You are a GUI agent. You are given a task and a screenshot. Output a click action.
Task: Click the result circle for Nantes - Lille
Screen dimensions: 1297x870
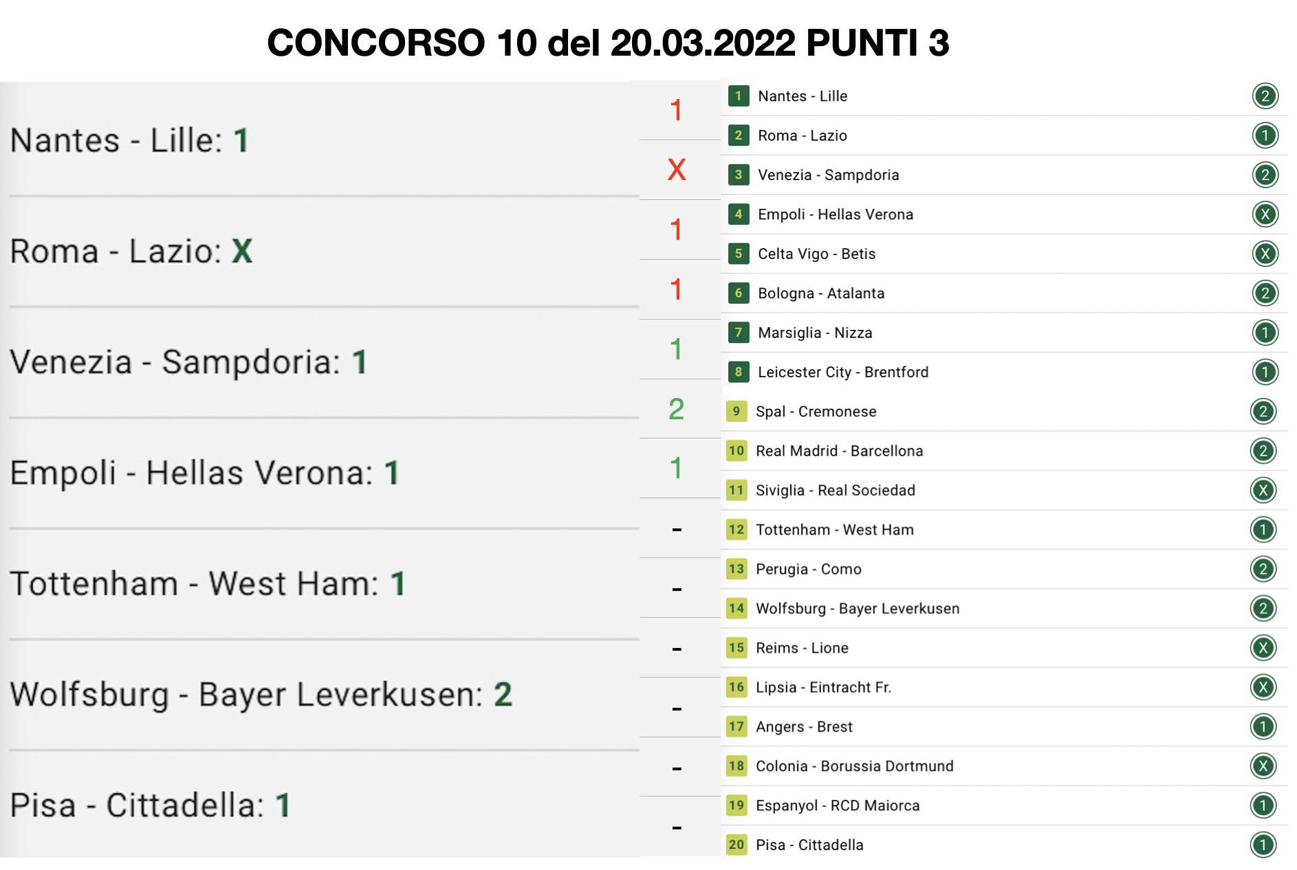coord(1265,96)
